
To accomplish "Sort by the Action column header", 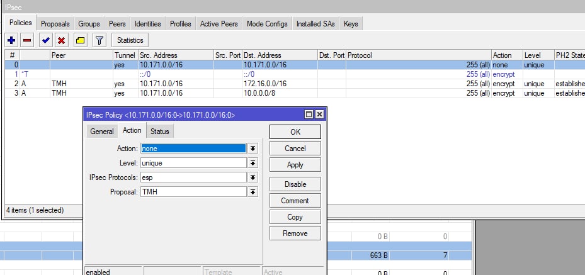I will tap(507, 55).
